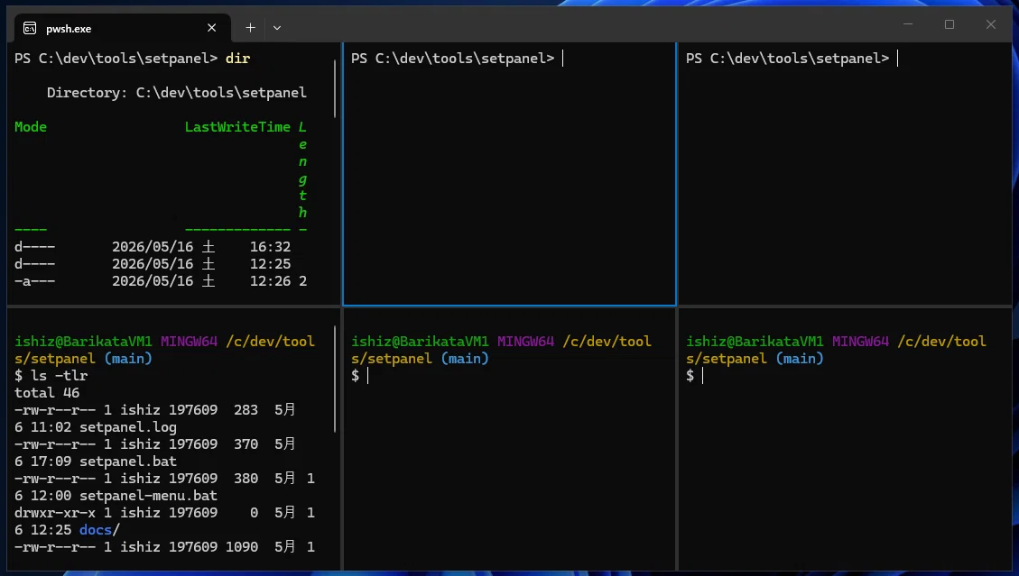The width and height of the screenshot is (1019, 576).
Task: Click the '-a---' mode entry
Action: (34, 281)
